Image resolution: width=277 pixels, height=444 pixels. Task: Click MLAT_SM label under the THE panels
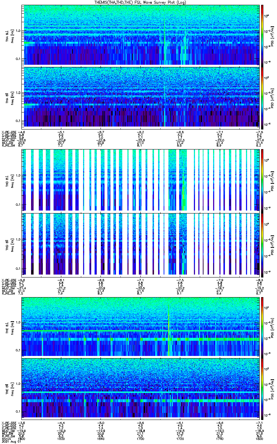pyautogui.click(x=8, y=431)
